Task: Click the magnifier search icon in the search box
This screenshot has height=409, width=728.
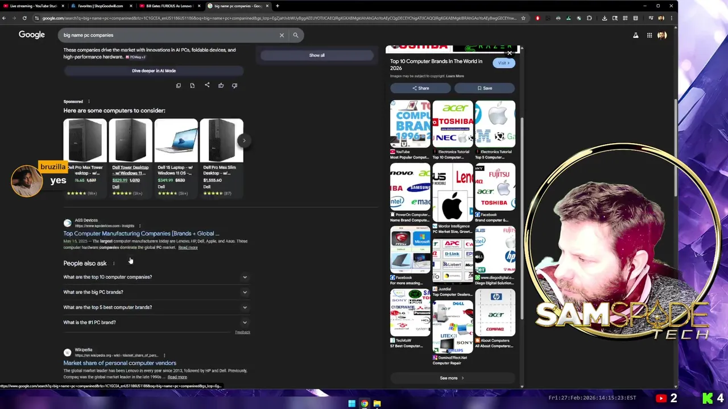Action: point(296,35)
